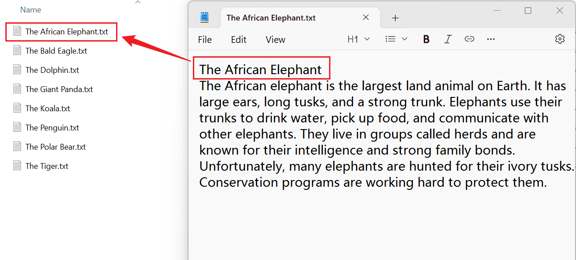Select The Tiger.txt file
The height and width of the screenshot is (260, 576).
pyautogui.click(x=47, y=166)
